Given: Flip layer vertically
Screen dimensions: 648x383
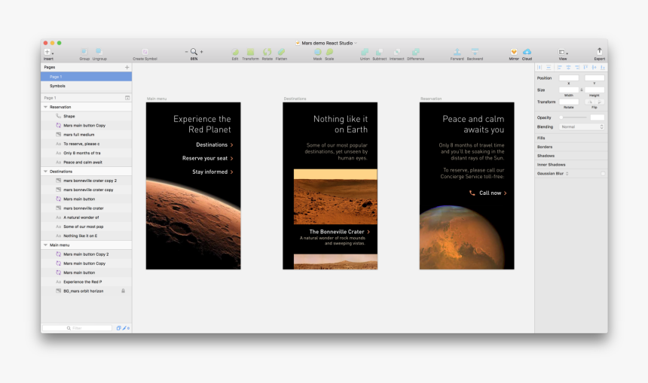Looking at the screenshot, I should [599, 102].
